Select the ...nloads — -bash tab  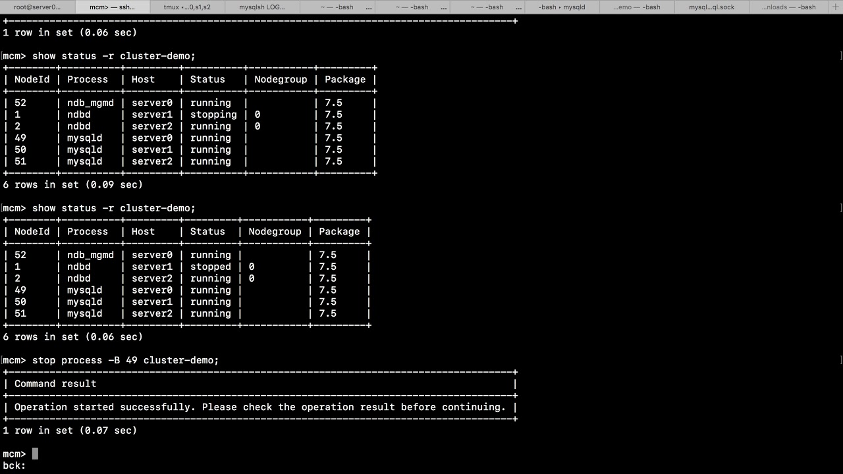coord(788,7)
